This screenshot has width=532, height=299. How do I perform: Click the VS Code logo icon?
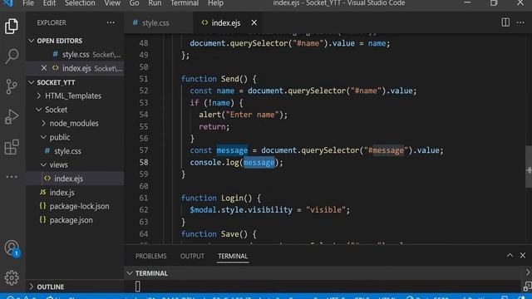8,3
